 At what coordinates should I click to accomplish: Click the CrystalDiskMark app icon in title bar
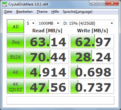pyautogui.click(x=5, y=4)
